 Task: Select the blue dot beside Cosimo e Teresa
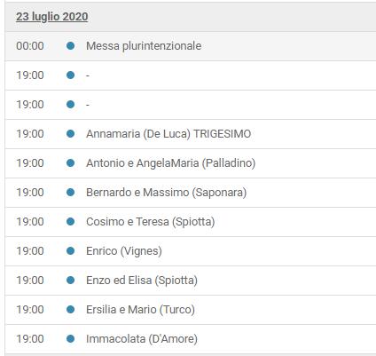pos(70,222)
